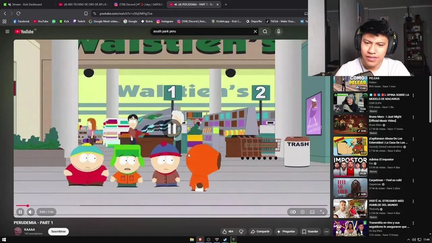Toggle the autoplay switch in the player

pyautogui.click(x=293, y=212)
